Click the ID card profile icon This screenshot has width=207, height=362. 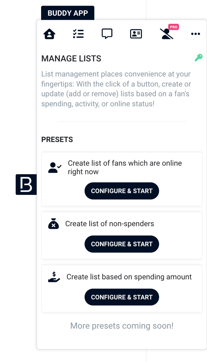[x=136, y=34]
